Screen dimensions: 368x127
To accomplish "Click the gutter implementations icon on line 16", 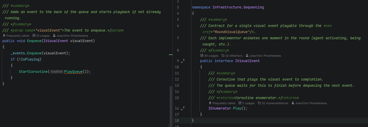I will point(182,109).
